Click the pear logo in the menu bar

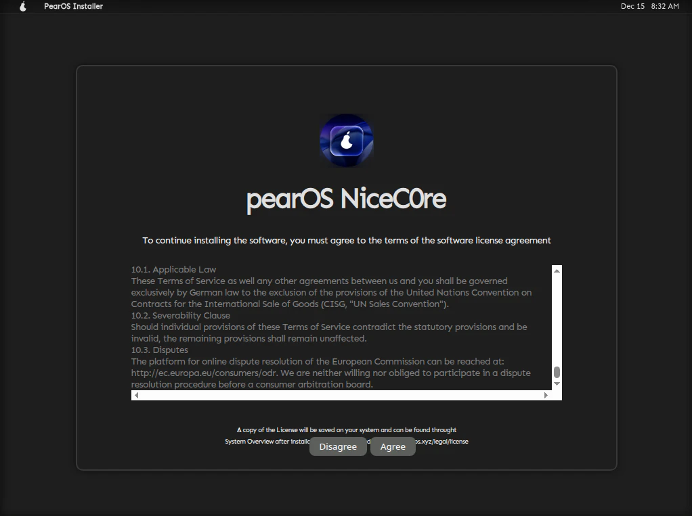coord(23,6)
